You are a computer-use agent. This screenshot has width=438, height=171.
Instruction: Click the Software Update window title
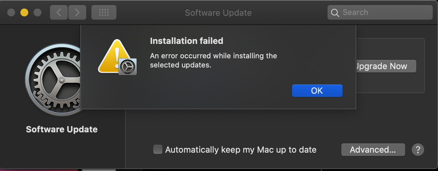218,13
